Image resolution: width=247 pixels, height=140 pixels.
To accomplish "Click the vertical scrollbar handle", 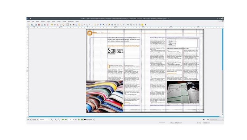I will coord(223,49).
